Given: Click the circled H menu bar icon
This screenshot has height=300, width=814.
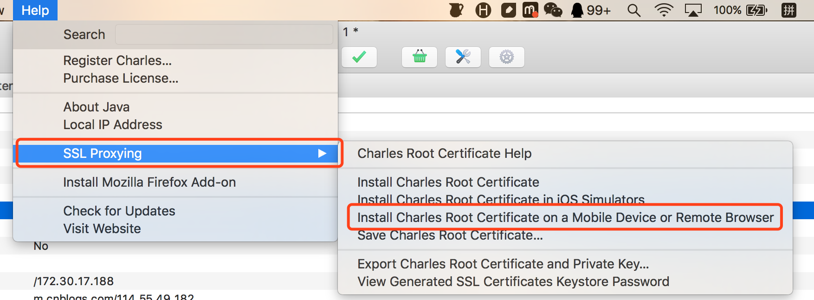Looking at the screenshot, I should 484,10.
